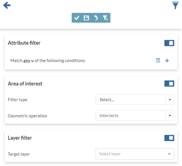
Task: Open the Filter type dropdown arrow
Action: [170, 100]
